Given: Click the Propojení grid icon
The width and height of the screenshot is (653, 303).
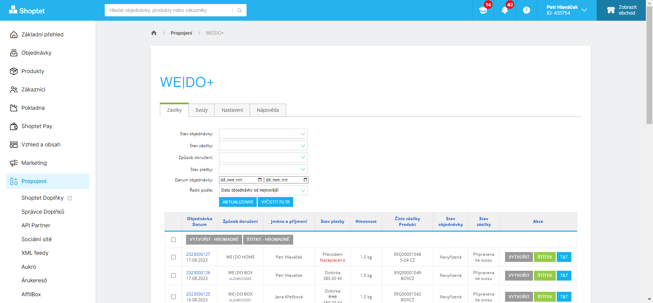Looking at the screenshot, I should [x=14, y=181].
